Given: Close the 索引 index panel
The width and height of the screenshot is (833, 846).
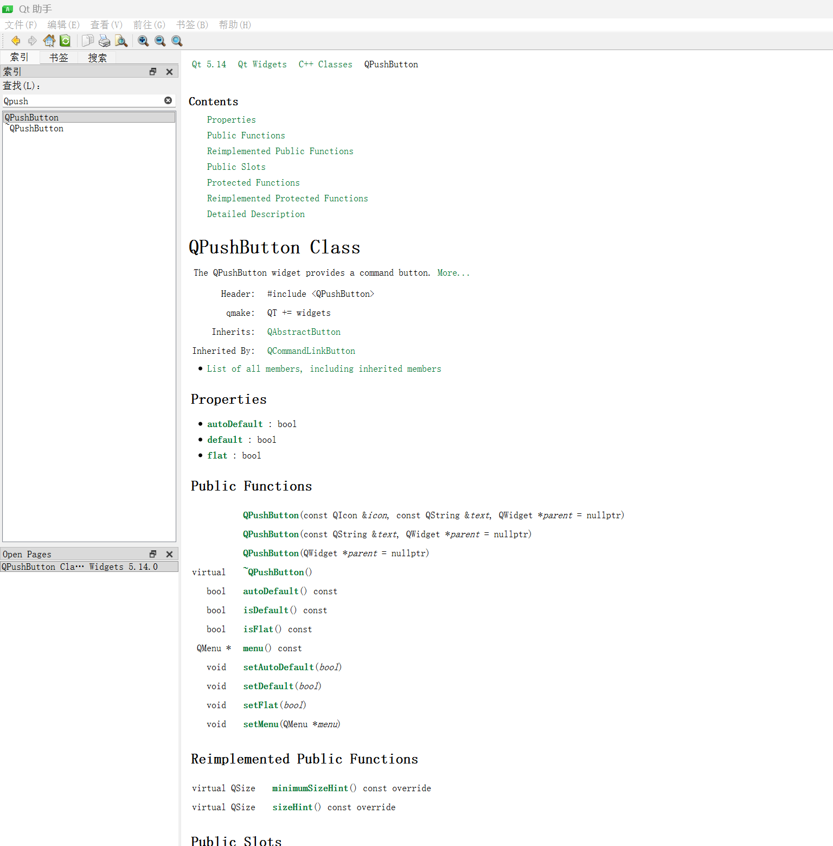Looking at the screenshot, I should [x=169, y=72].
